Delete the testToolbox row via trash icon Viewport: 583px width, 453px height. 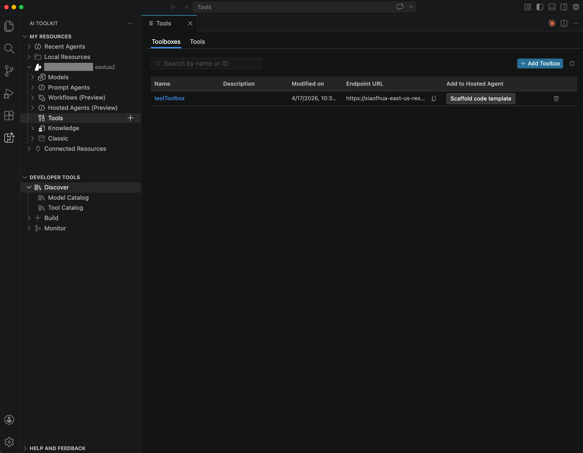pos(556,99)
